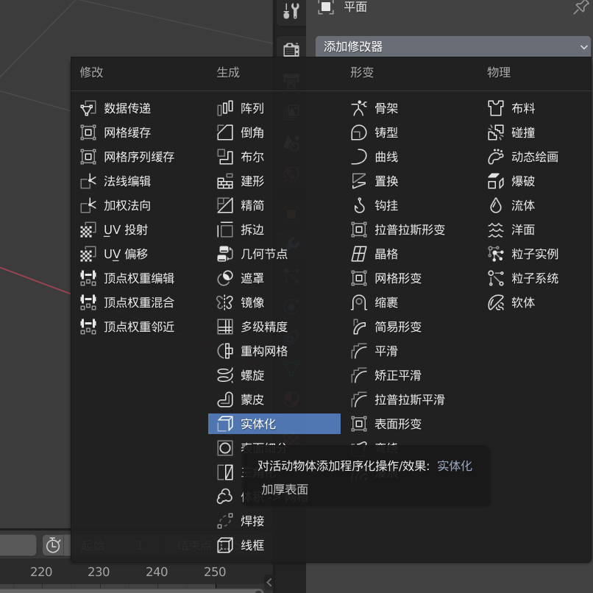Choose 置换 displace modifier entry

pyautogui.click(x=411, y=181)
